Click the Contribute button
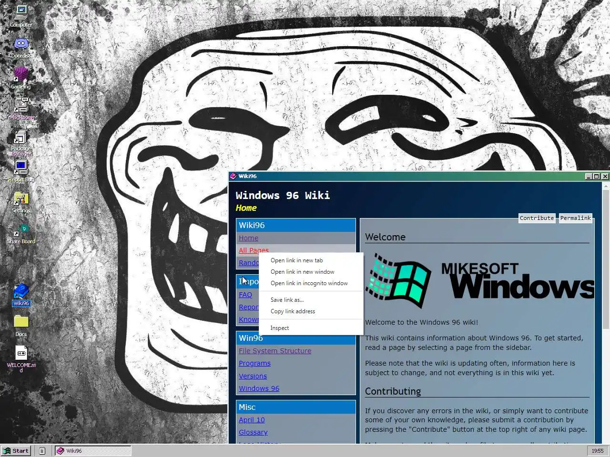The width and height of the screenshot is (610, 457). click(537, 218)
